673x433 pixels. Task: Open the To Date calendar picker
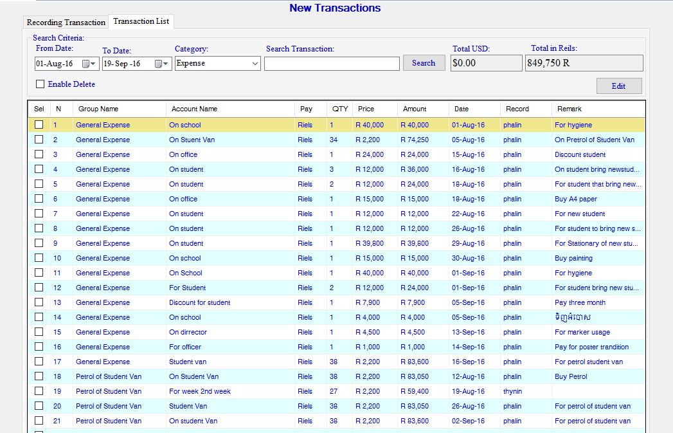point(159,63)
